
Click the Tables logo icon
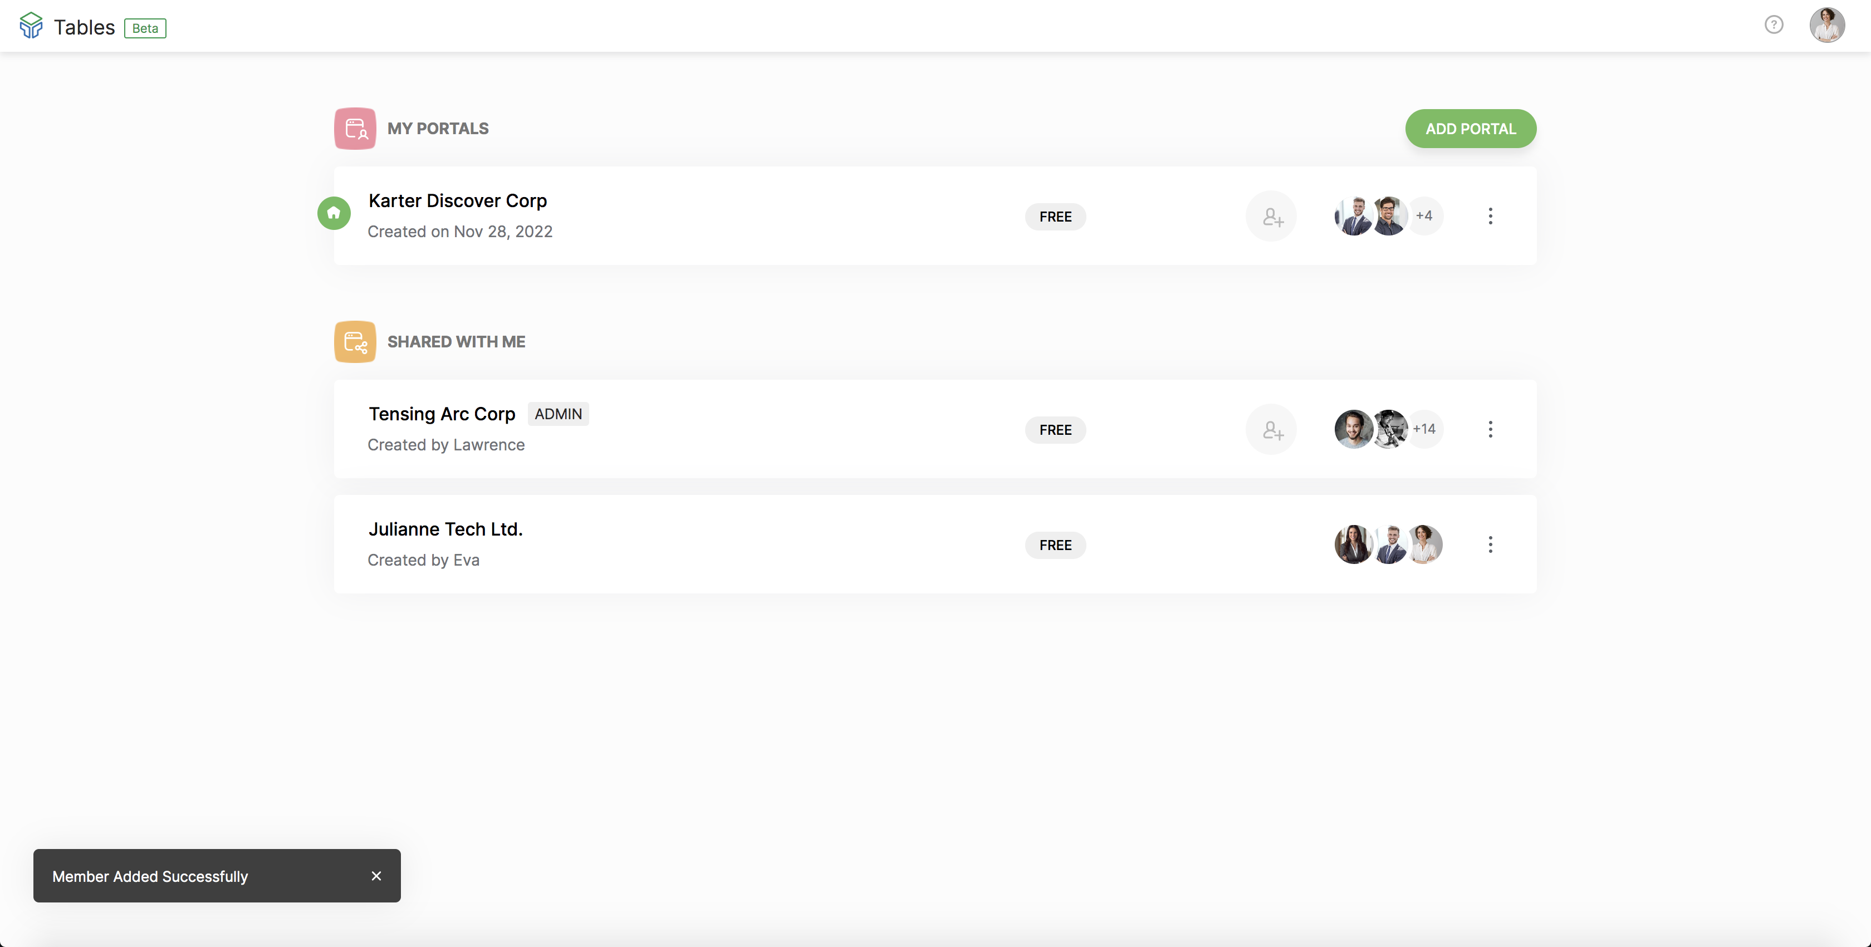[31, 26]
